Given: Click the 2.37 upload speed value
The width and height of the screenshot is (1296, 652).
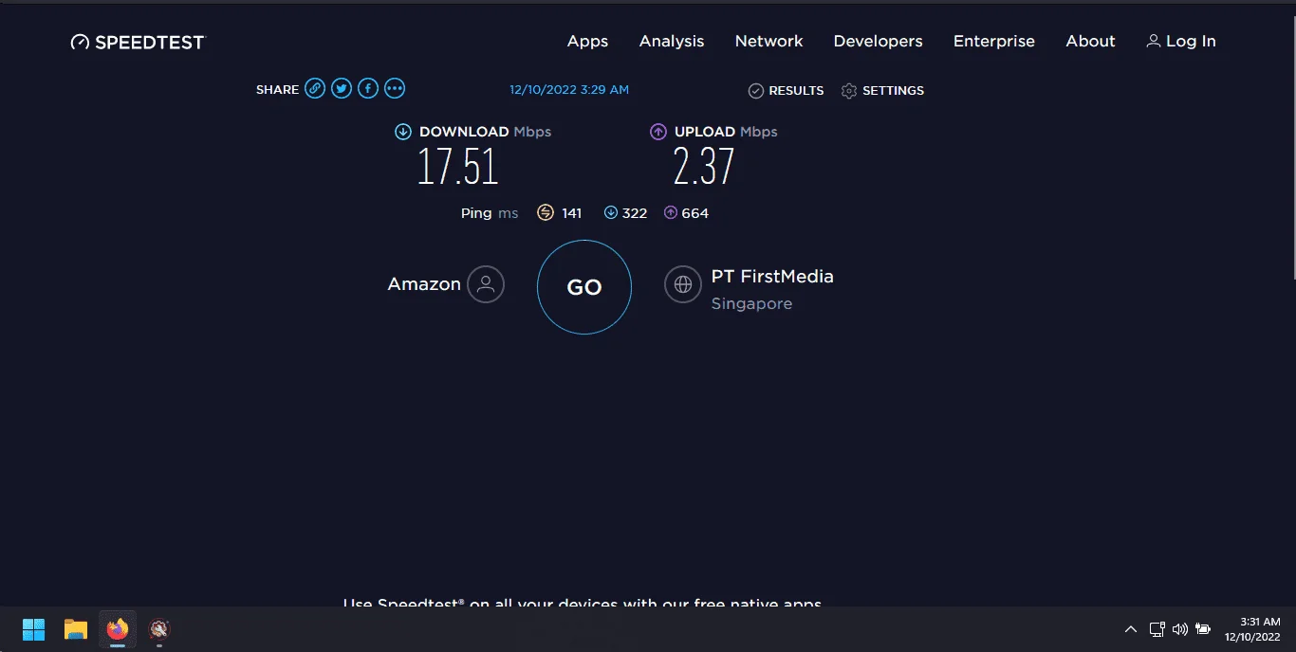Looking at the screenshot, I should (x=704, y=167).
